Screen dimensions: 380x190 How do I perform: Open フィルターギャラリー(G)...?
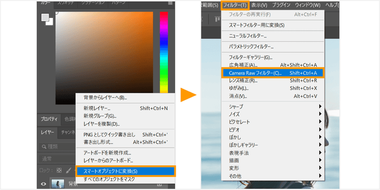click(x=273, y=57)
